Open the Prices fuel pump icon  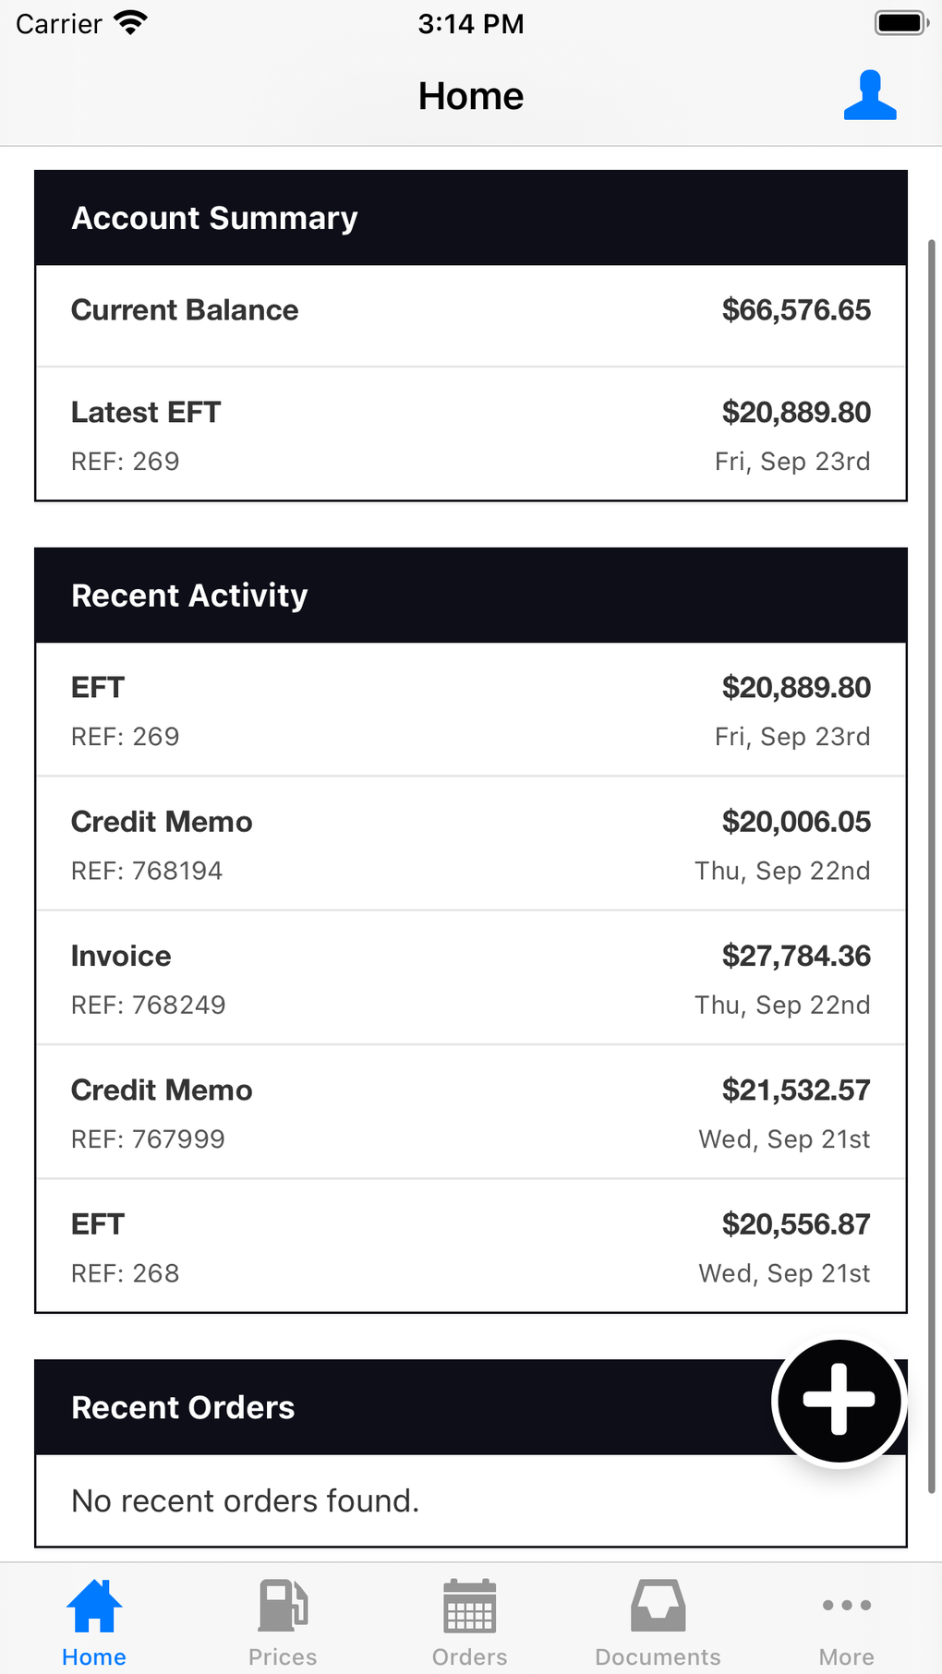(x=283, y=1606)
